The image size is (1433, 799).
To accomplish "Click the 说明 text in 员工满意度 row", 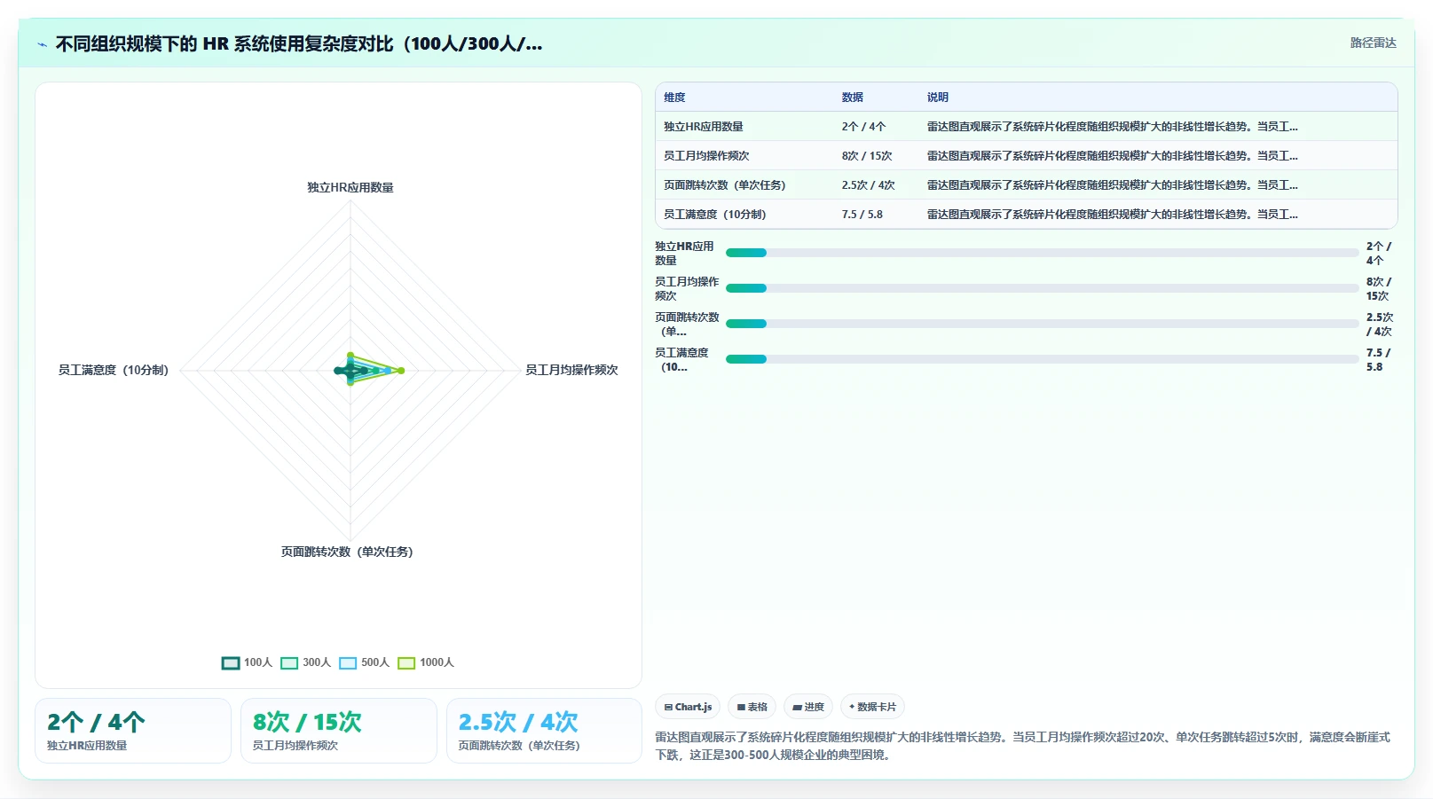I will point(1112,215).
